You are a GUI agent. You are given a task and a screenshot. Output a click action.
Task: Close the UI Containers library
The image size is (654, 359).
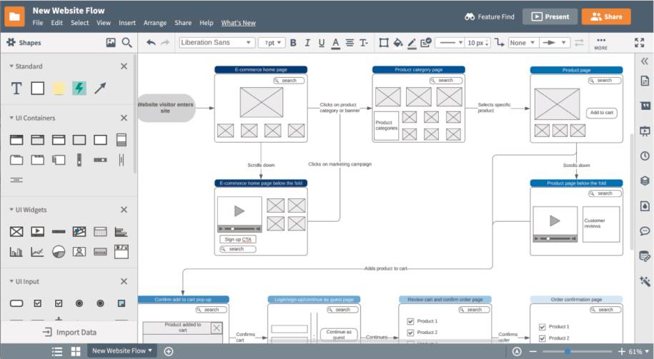coord(124,118)
